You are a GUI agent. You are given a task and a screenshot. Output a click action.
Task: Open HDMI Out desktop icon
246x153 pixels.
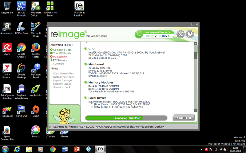tap(21, 111)
